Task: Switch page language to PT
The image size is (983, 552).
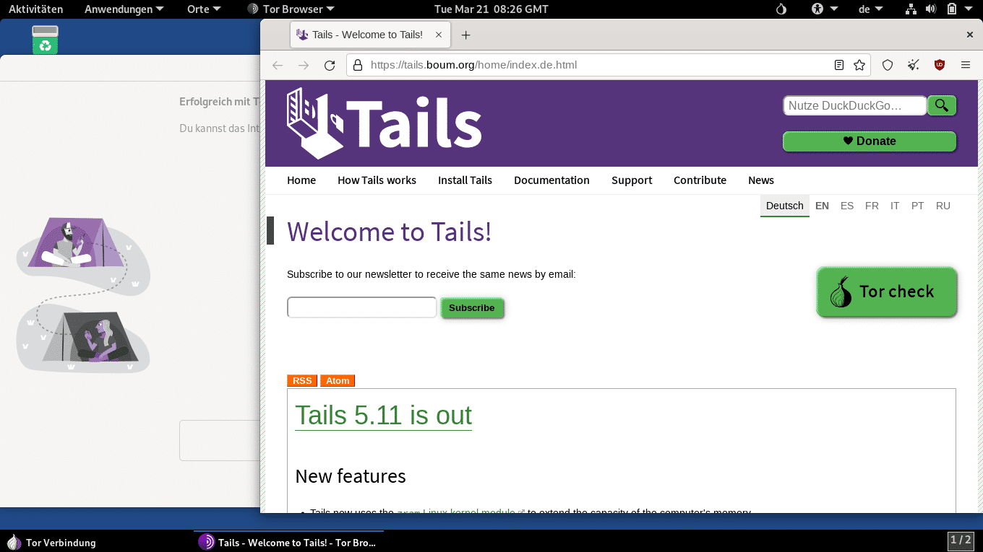Action: click(918, 206)
